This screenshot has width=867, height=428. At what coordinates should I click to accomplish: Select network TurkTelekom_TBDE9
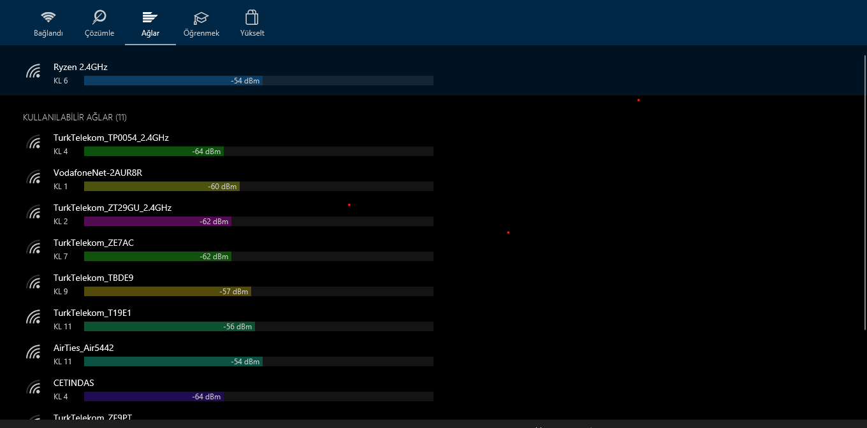click(x=93, y=278)
